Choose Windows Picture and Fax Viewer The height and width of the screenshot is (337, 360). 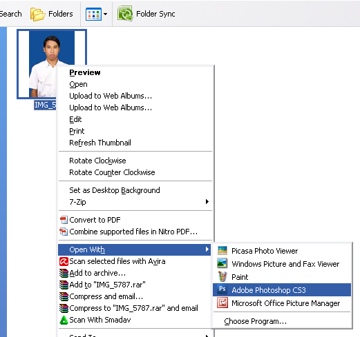282,264
